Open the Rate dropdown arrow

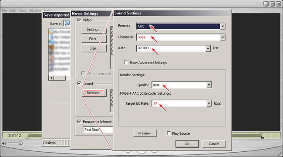[x=208, y=48]
